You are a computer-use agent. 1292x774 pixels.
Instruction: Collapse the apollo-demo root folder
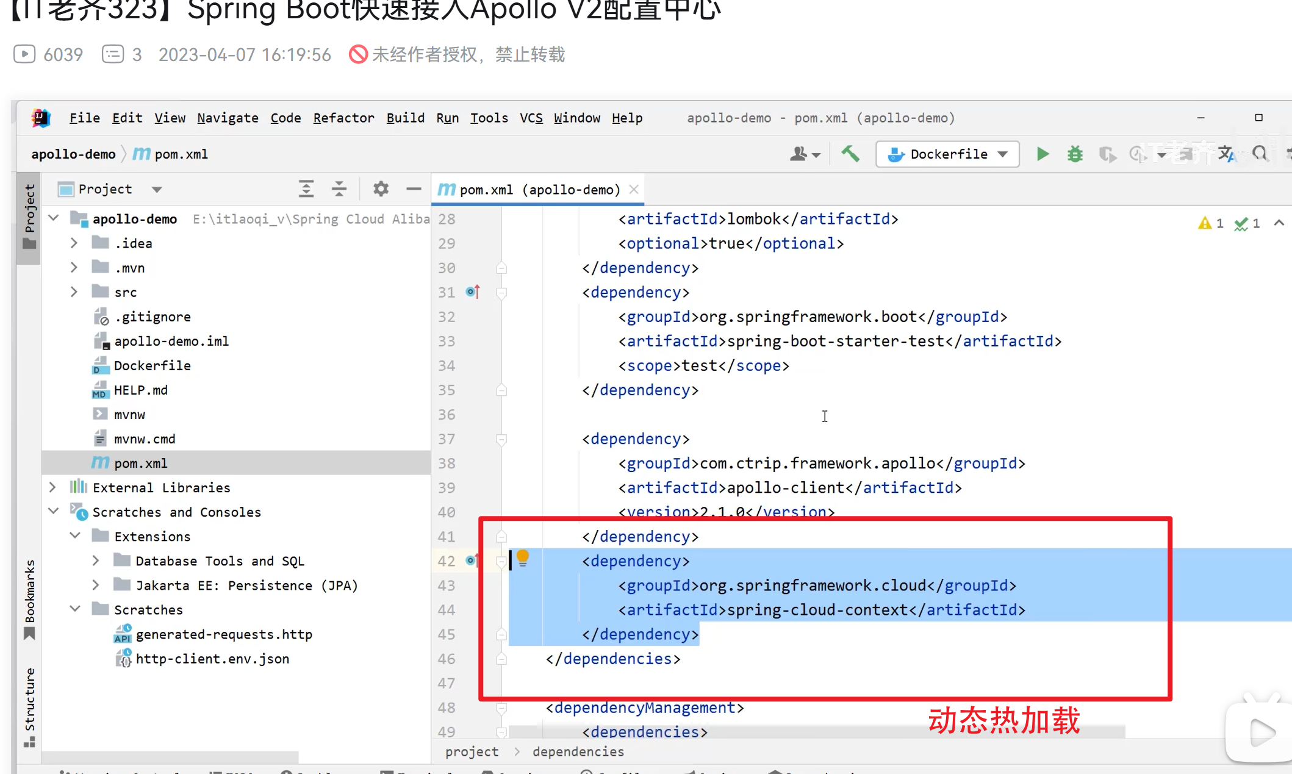tap(54, 218)
